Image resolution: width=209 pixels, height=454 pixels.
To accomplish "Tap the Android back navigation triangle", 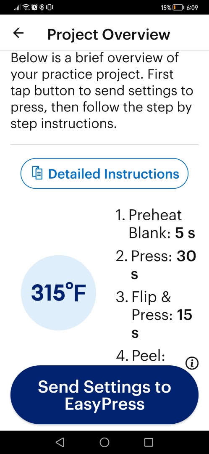I will 60,442.
